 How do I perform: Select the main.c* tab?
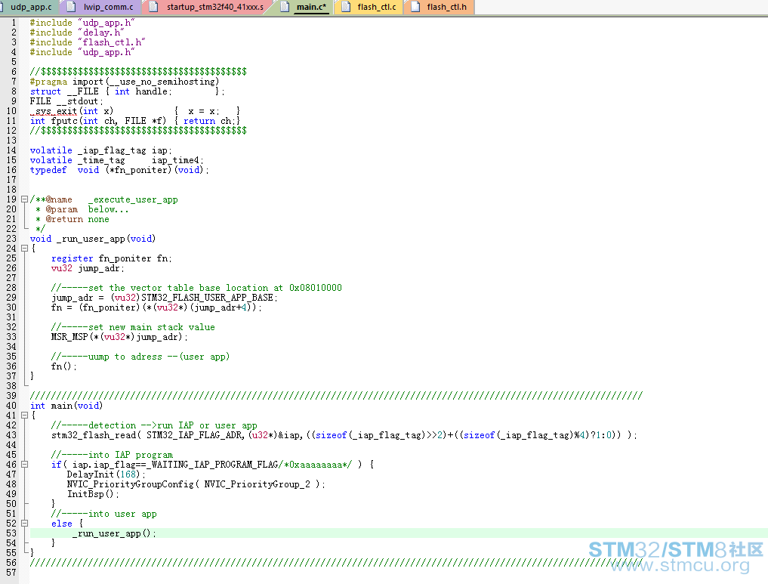click(x=311, y=7)
